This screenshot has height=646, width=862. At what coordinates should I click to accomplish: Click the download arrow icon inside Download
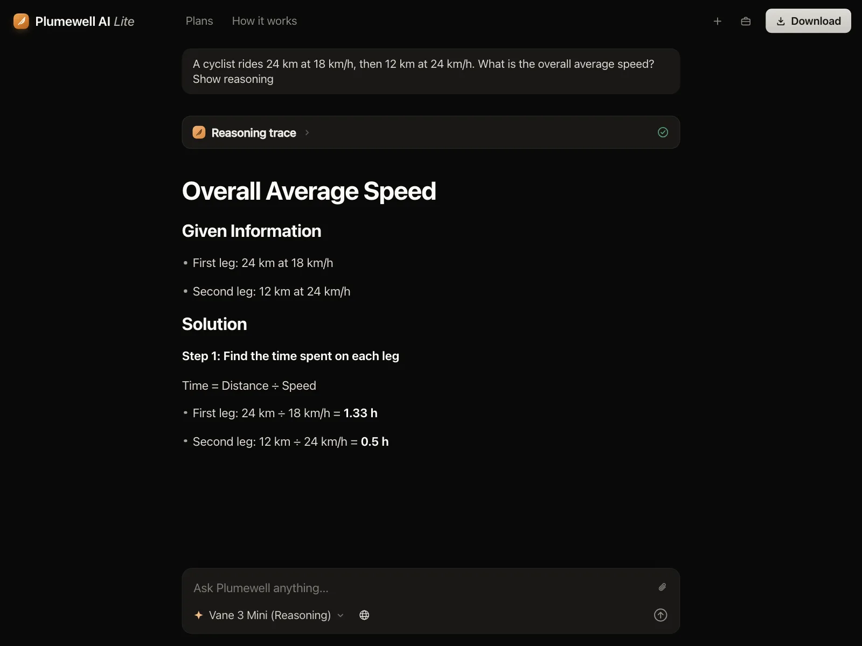pyautogui.click(x=781, y=22)
